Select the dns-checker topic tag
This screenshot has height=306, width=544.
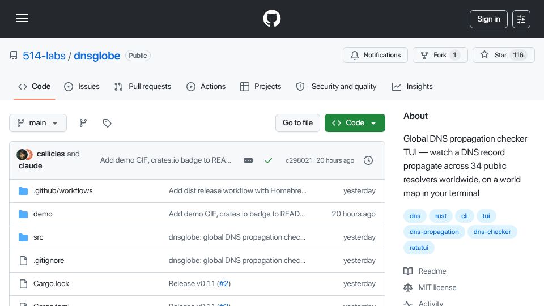click(492, 232)
